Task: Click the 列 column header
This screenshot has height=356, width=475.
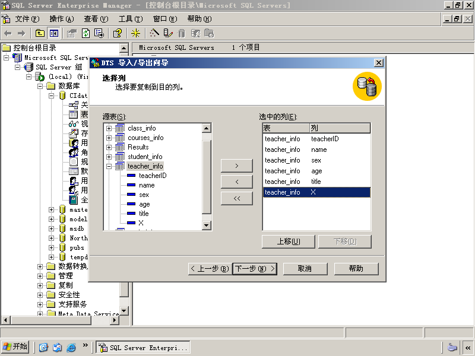Action: click(340, 128)
